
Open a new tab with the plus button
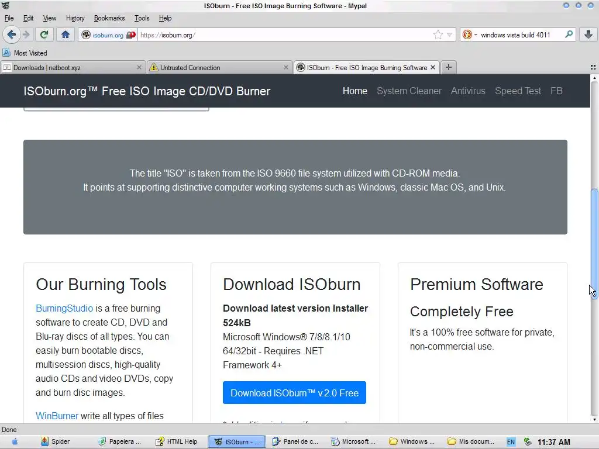pyautogui.click(x=449, y=67)
